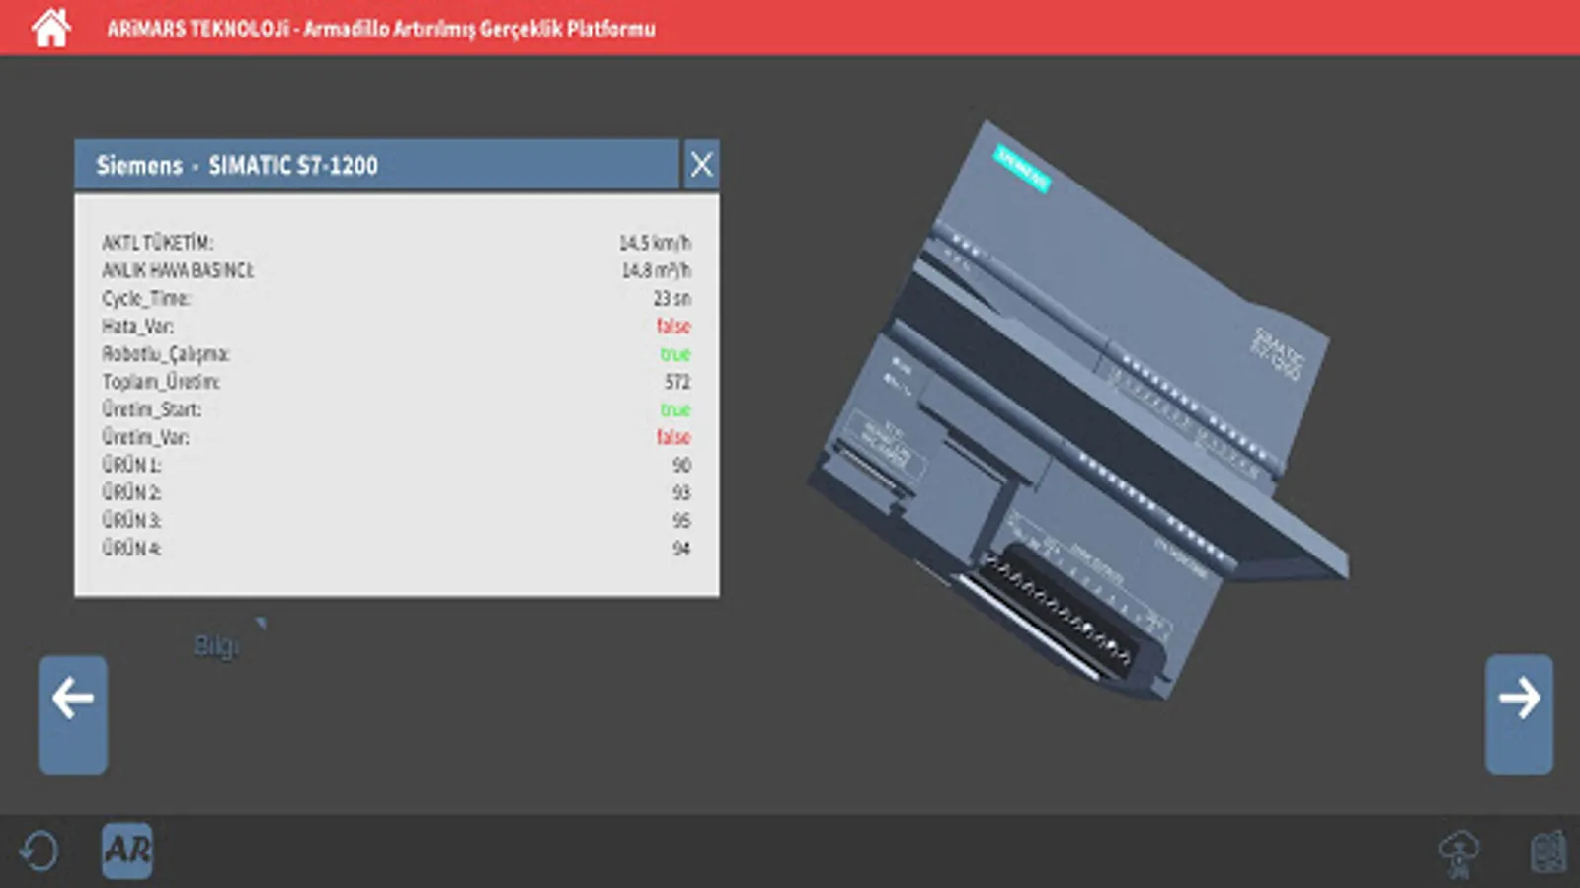Click the ÜRÜN 3 value 95
Image resolution: width=1580 pixels, height=888 pixels.
681,520
